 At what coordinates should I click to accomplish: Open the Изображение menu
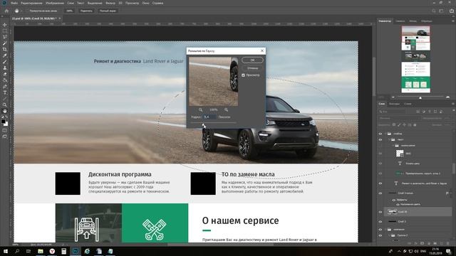click(55, 3)
